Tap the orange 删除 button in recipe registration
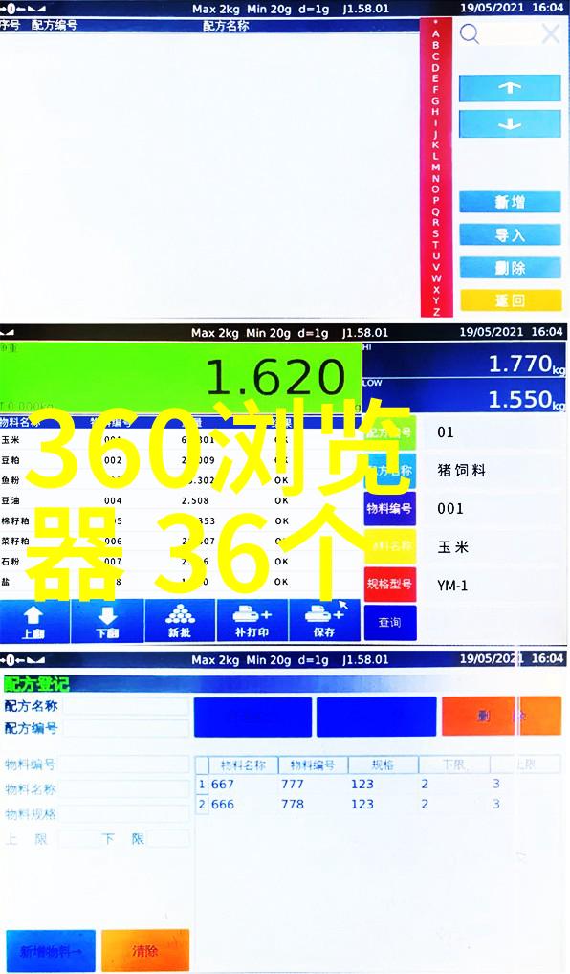This screenshot has height=974, width=570. (x=502, y=716)
